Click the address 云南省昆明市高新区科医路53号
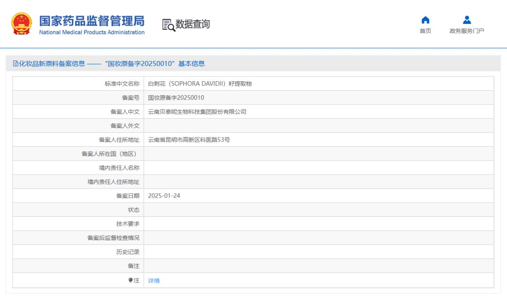This screenshot has width=507, height=298. (x=189, y=140)
